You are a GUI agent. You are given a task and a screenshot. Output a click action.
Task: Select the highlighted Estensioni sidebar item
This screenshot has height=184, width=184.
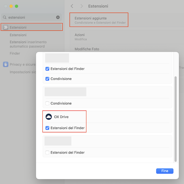tap(32, 27)
